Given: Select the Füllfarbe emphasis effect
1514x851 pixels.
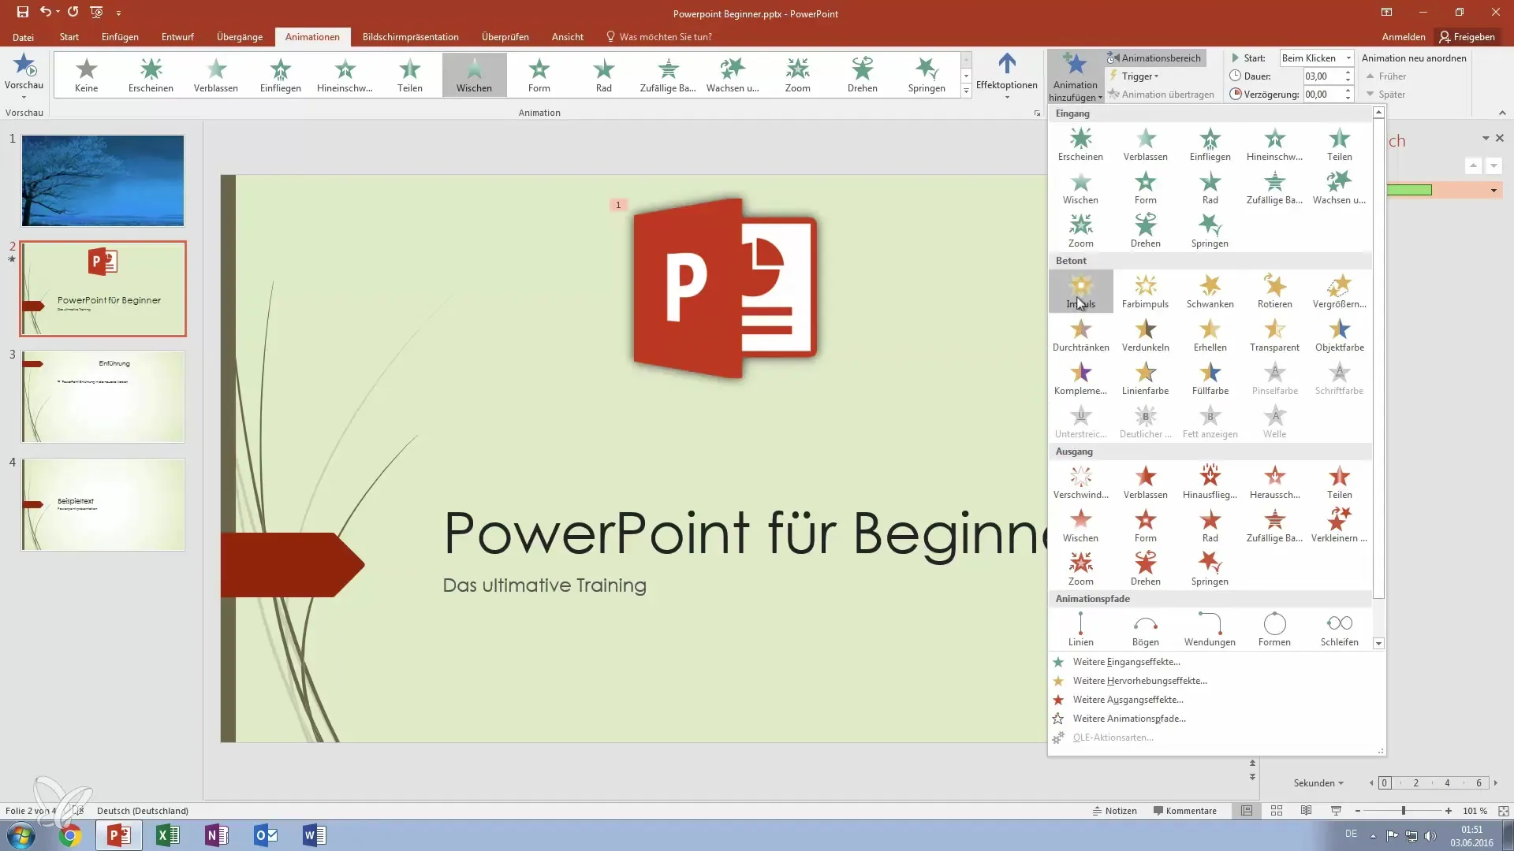Looking at the screenshot, I should (x=1210, y=377).
